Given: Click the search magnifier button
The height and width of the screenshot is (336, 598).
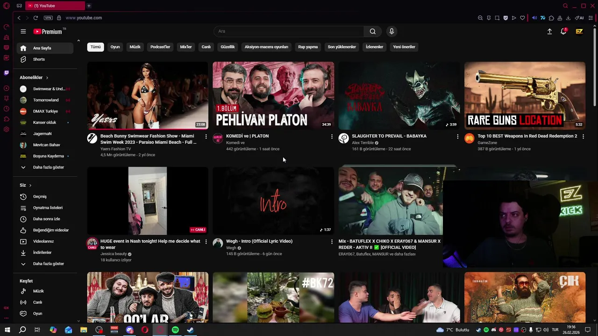Looking at the screenshot, I should 372,31.
